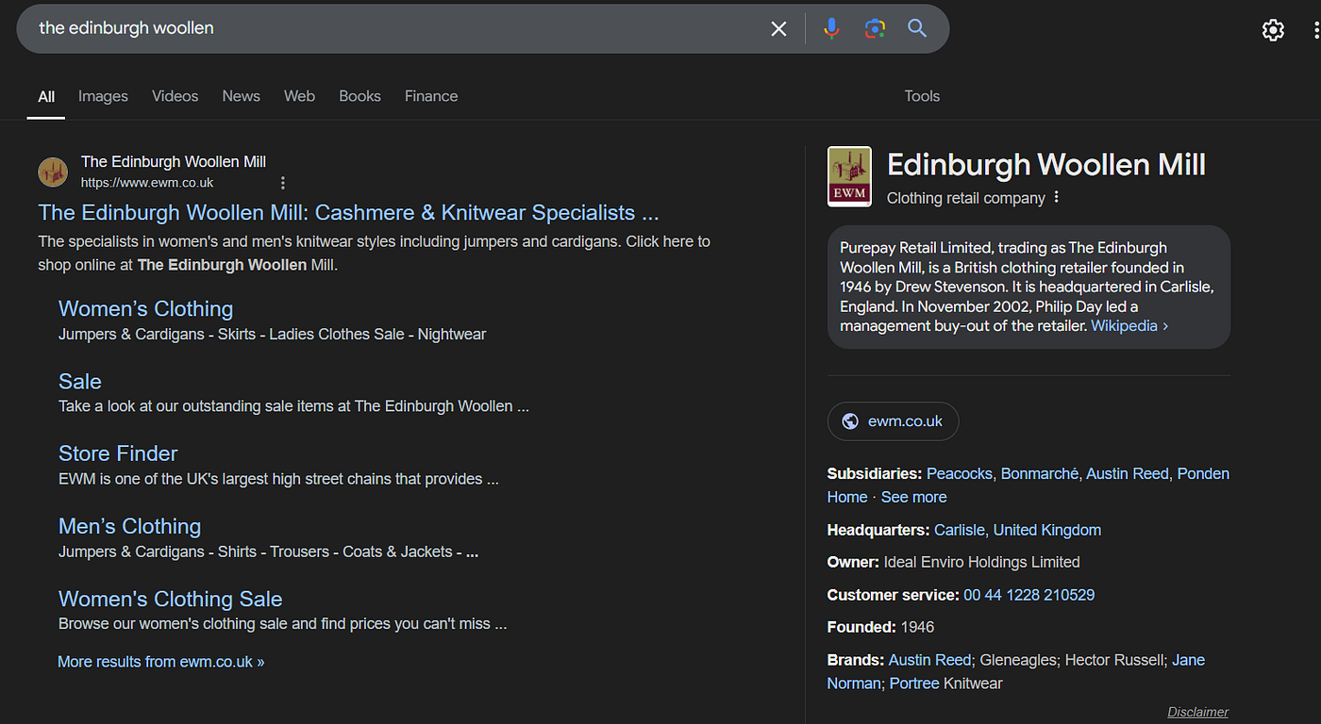Expand subsidiaries with 'See more'
Screen dimensions: 1321x724
pos(913,498)
